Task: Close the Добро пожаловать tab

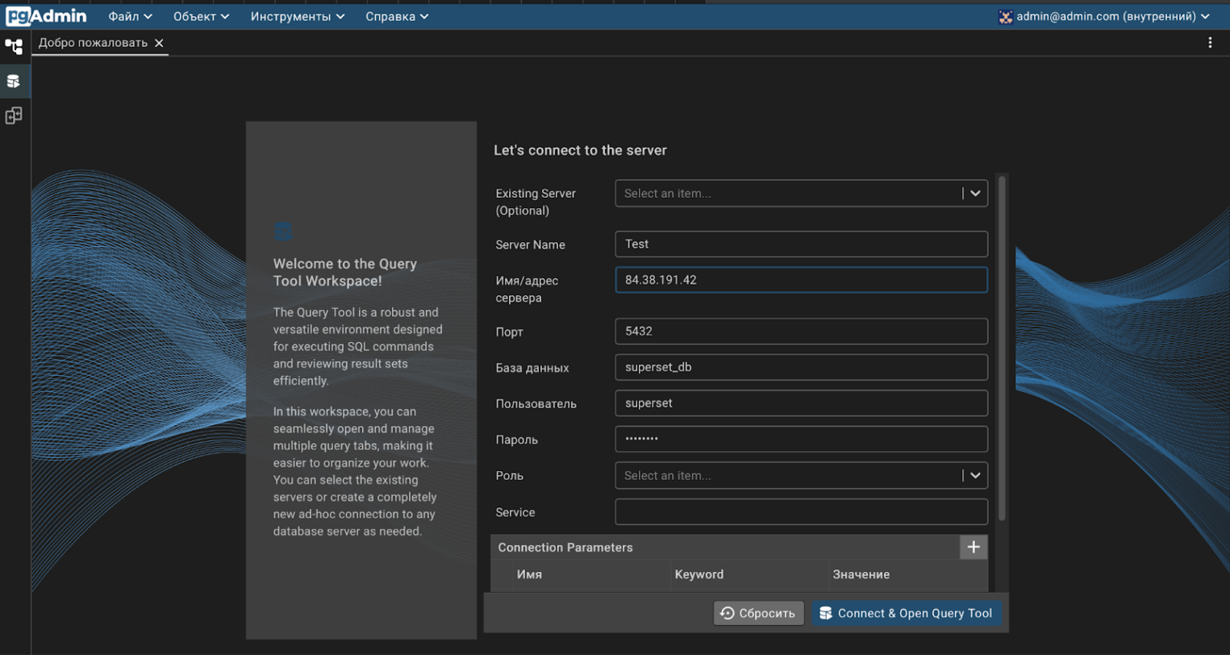Action: tap(159, 44)
